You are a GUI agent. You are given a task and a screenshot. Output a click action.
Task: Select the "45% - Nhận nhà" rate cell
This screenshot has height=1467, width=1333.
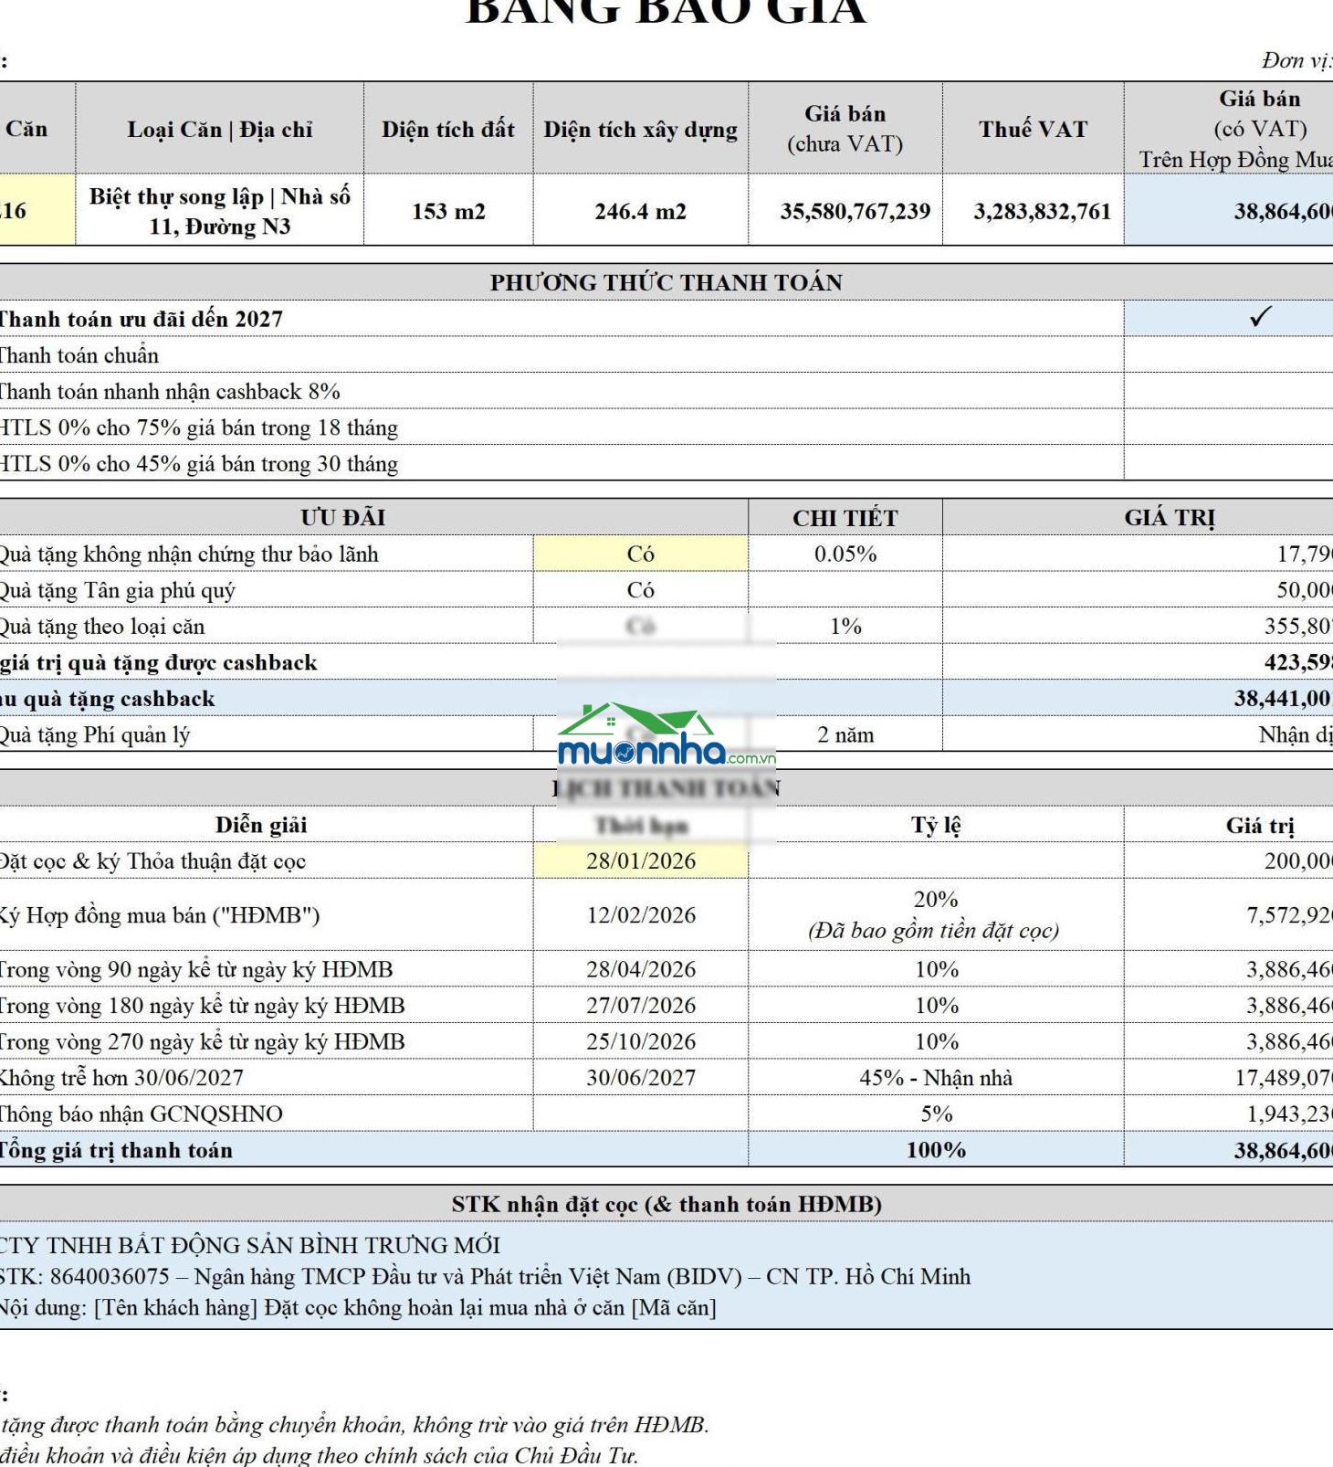click(936, 1078)
